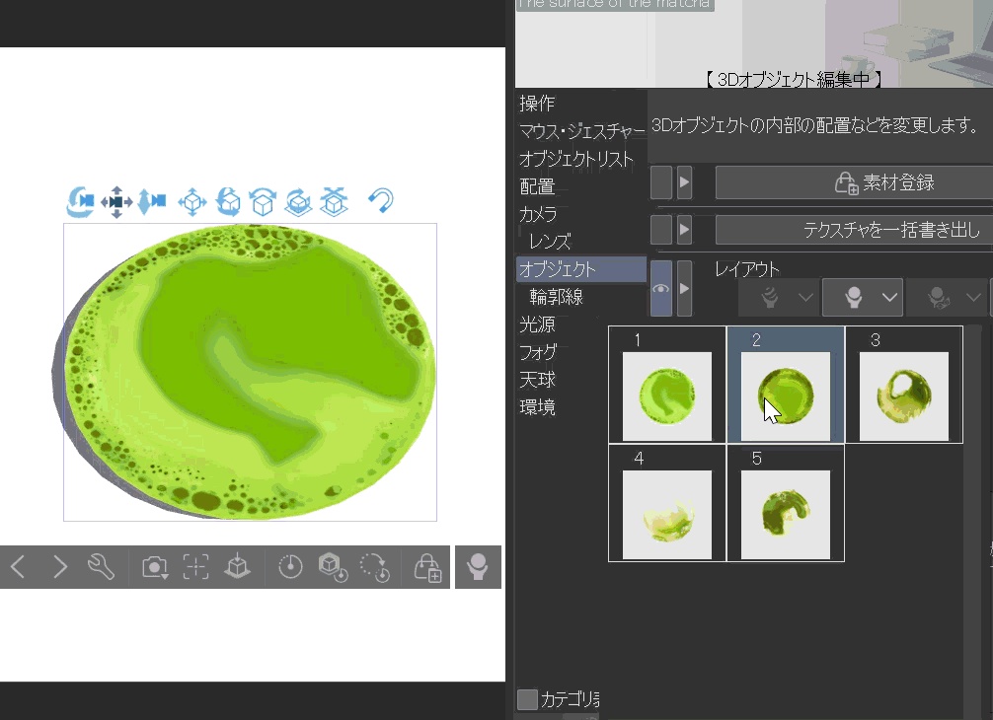Choose layout thumbnail 1

pyautogui.click(x=667, y=385)
